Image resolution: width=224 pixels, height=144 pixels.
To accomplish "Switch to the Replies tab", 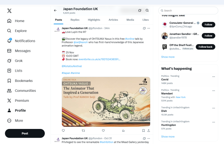I will [75, 20].
